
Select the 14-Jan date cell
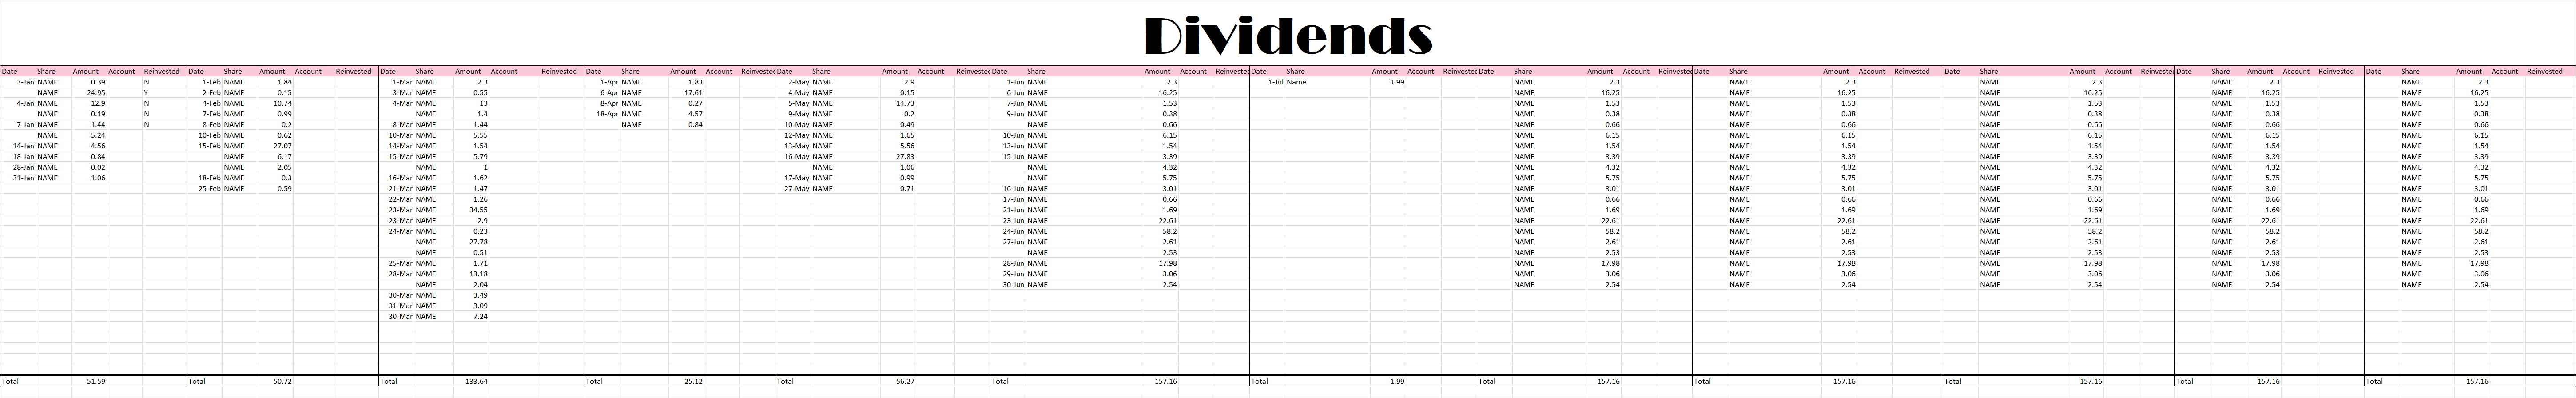18,146
